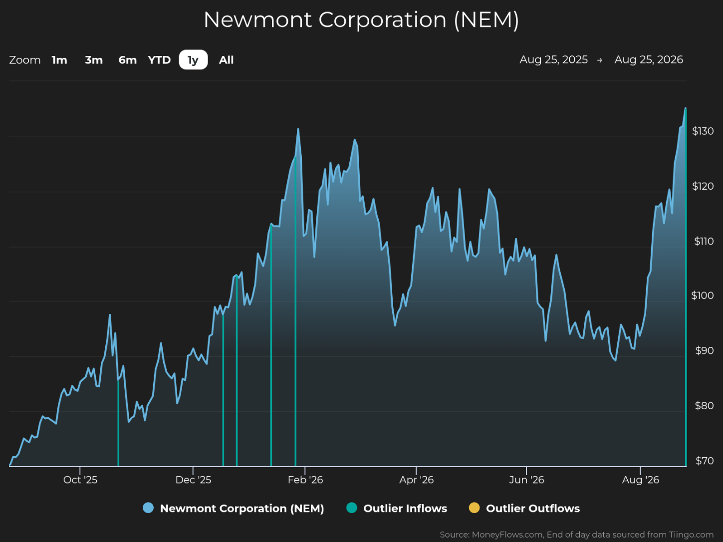Click the $90 price axis label
The height and width of the screenshot is (542, 723).
[705, 350]
